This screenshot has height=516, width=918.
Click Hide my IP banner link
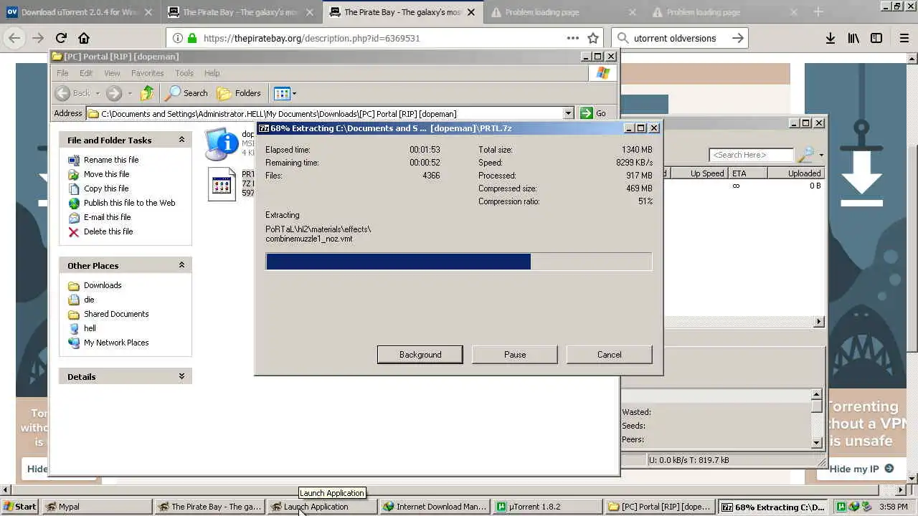tap(862, 469)
